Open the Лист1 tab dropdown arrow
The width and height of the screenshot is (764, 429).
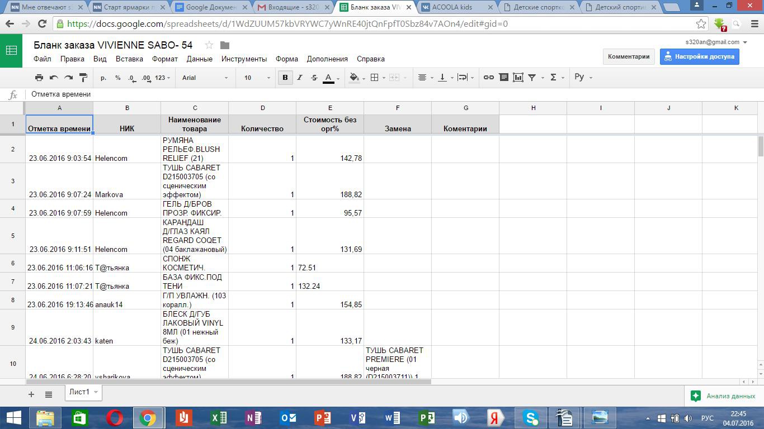point(96,392)
